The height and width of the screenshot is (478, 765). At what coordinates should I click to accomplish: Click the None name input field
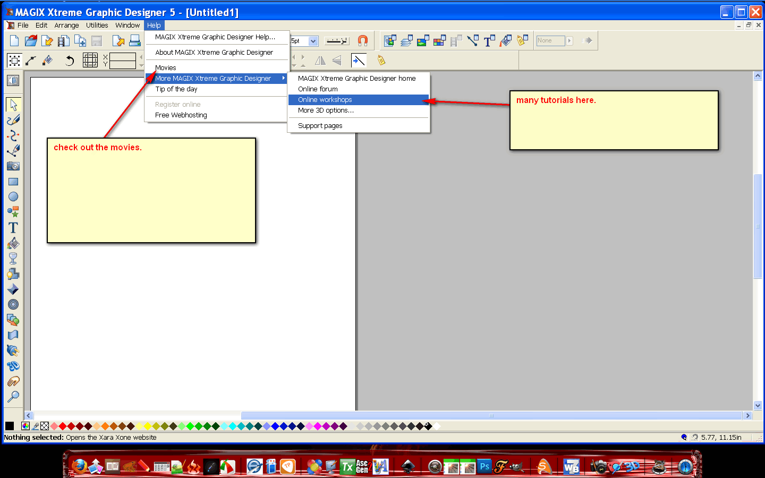pos(550,40)
